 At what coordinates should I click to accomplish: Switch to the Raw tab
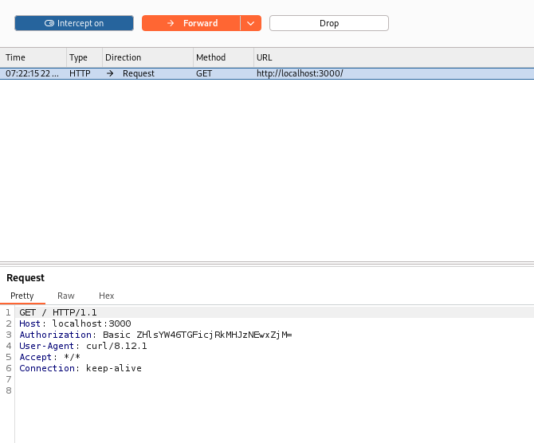[x=66, y=296]
